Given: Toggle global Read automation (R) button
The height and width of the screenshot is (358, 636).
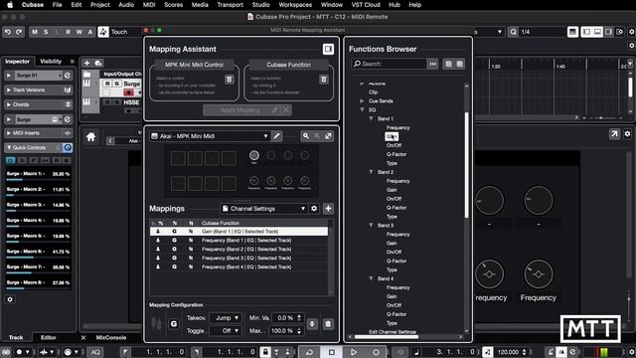Looking at the screenshot, I should click(69, 32).
